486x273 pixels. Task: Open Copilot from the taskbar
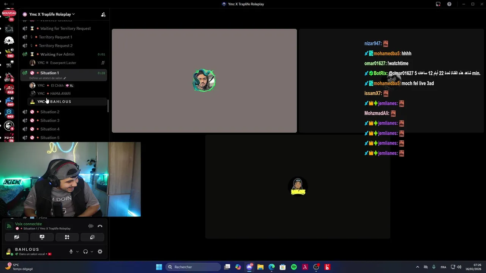click(238, 267)
